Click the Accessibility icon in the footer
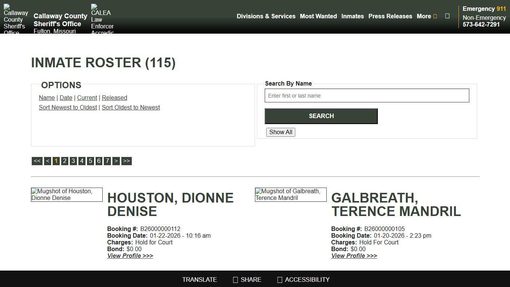Viewport: 510px width, 287px height. point(279,280)
